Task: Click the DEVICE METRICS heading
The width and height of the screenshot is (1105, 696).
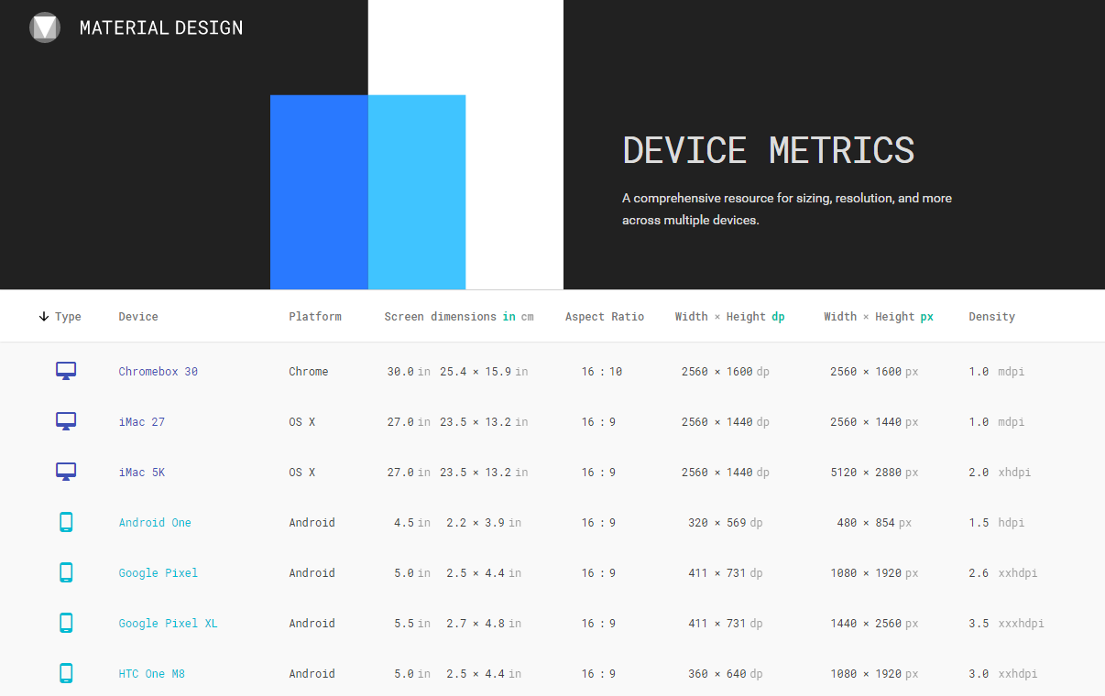Action: pos(769,149)
